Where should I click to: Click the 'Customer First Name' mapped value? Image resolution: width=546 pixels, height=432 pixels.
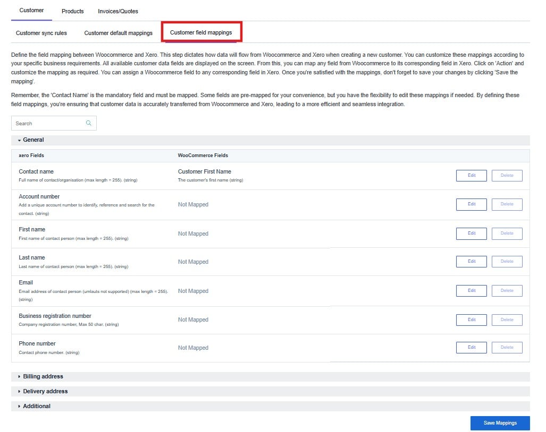[204, 172]
